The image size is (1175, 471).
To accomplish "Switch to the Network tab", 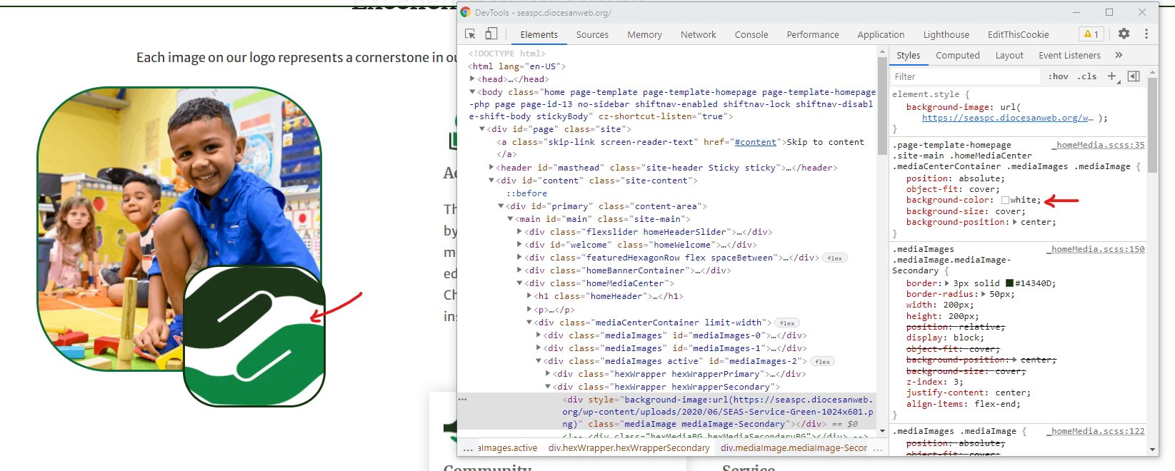I will [698, 34].
